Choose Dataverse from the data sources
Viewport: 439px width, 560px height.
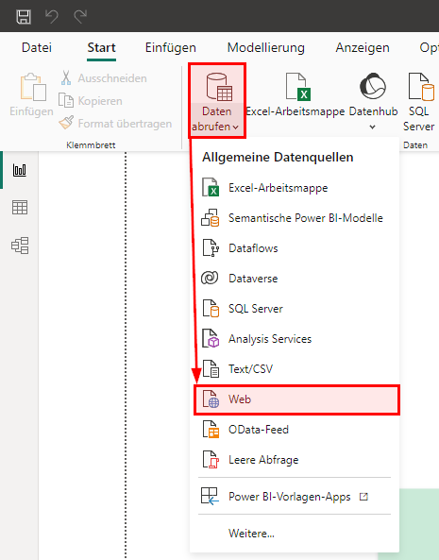[x=295, y=279]
